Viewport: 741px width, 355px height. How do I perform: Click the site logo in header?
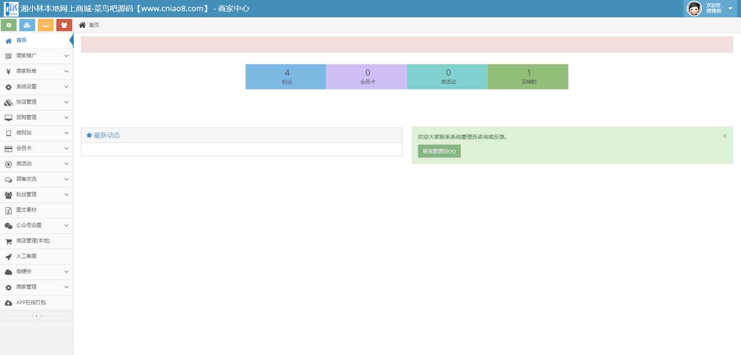[x=11, y=8]
